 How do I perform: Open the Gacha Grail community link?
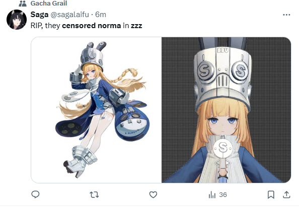click(49, 3)
